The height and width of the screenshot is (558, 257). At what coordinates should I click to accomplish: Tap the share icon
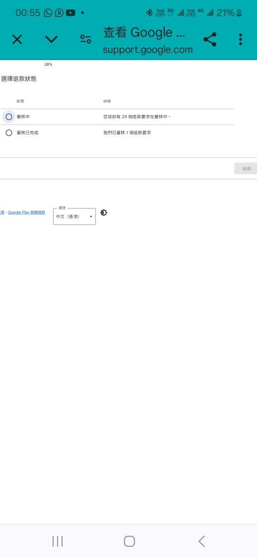pyautogui.click(x=210, y=40)
